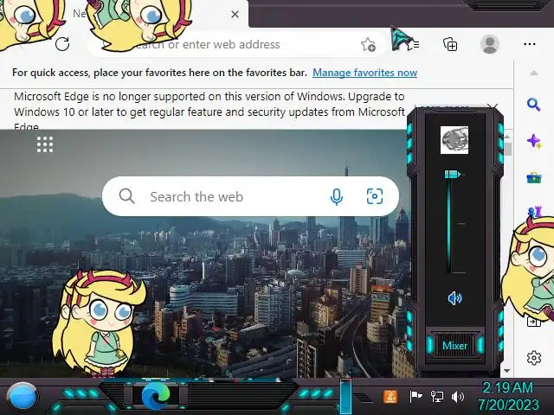Viewport: 554px width, 415px height.
Task: Click the speaker device icon in volume popup
Action: point(454,140)
